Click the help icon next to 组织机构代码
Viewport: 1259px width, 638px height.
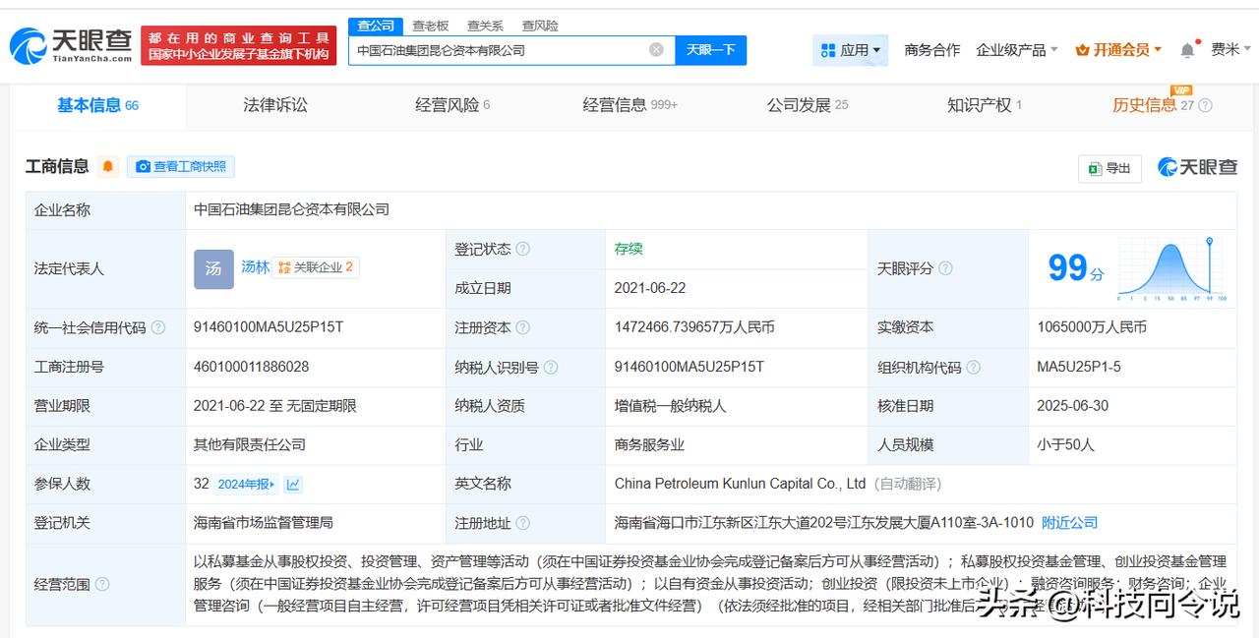tap(973, 367)
